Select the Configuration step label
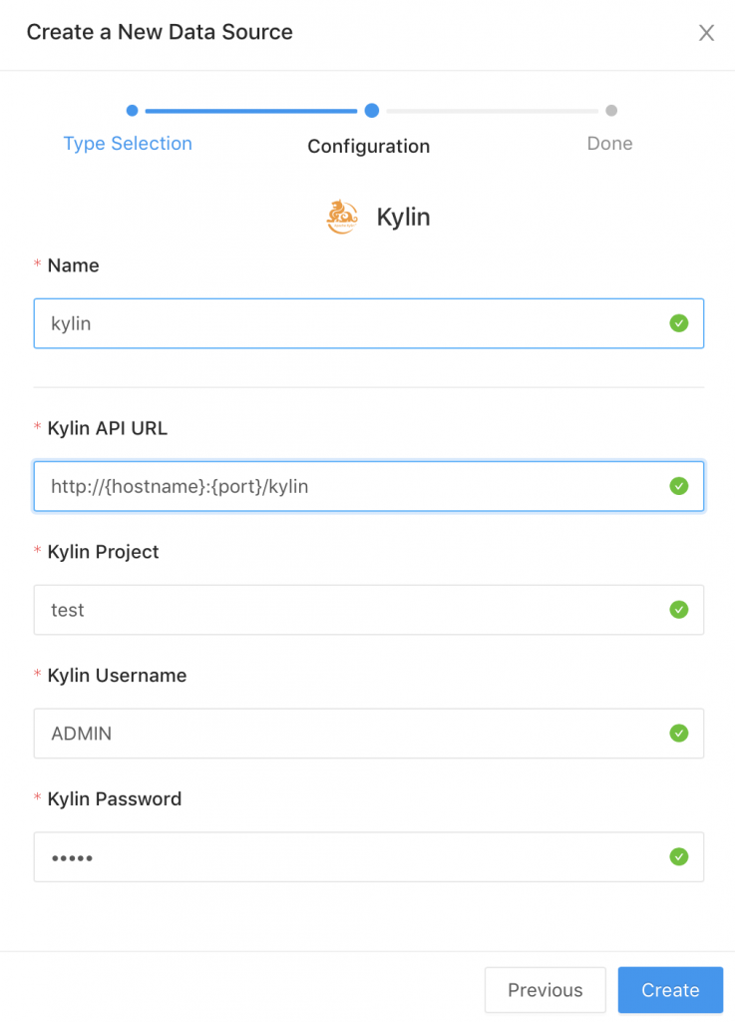 pyautogui.click(x=368, y=147)
